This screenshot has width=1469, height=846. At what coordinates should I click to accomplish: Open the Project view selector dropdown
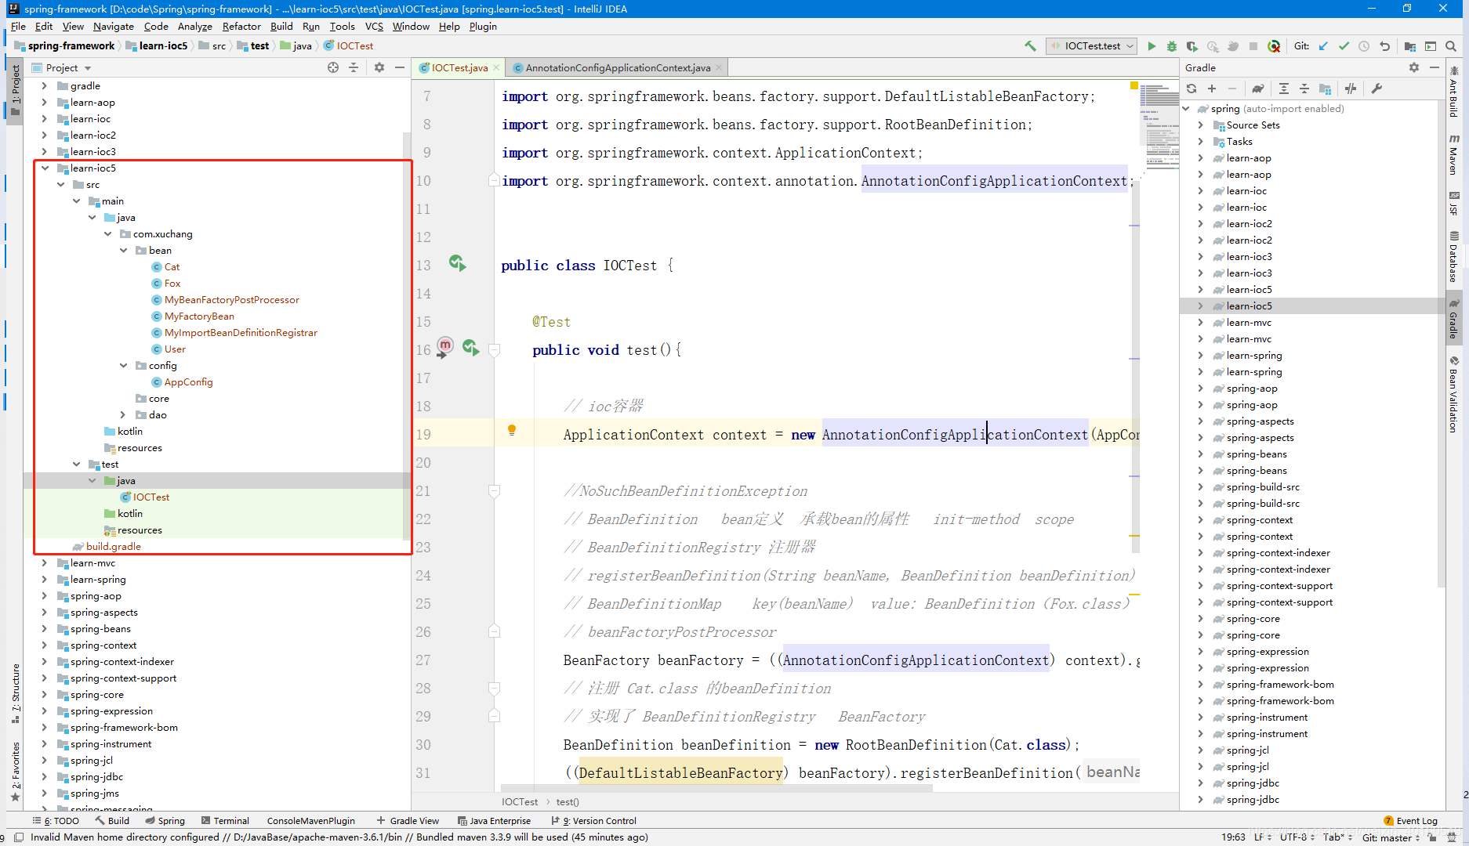click(69, 68)
